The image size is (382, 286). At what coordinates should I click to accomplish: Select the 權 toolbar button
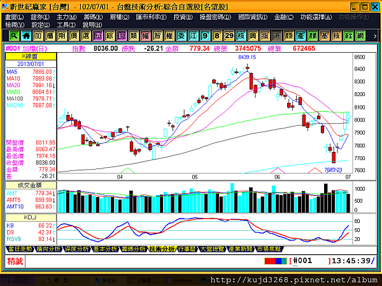coord(169,36)
